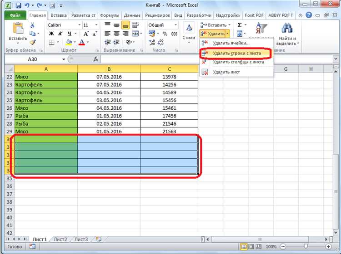Open the Calibri font name dropdown
This screenshot has width=341, height=254.
[80, 25]
